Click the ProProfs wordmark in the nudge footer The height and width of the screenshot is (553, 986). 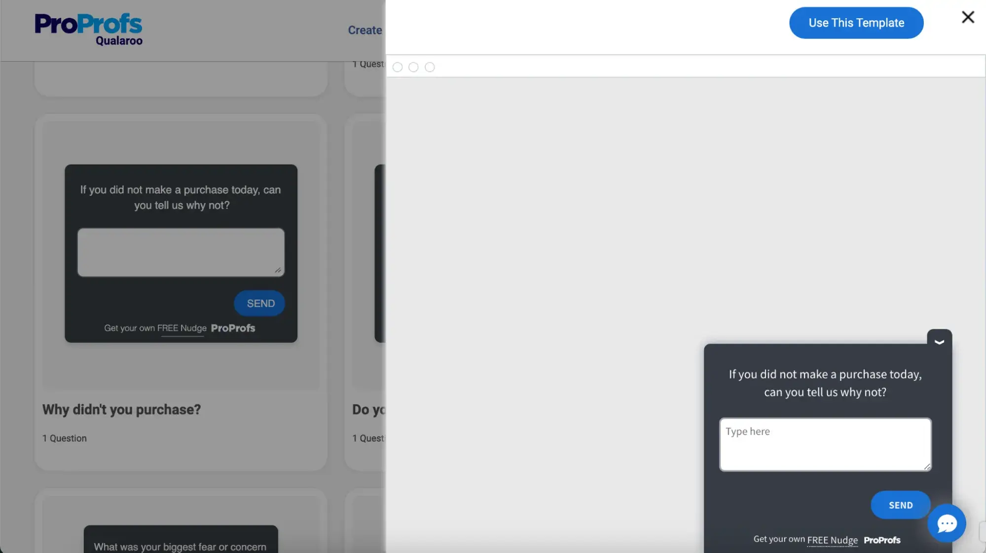pos(882,540)
